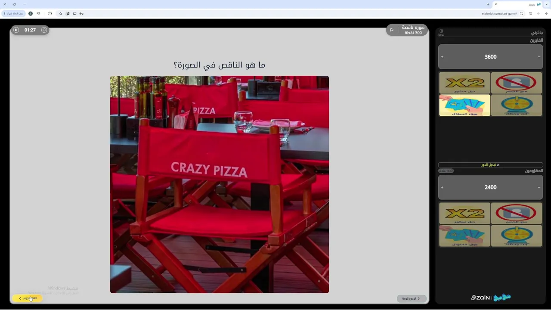Use block-opponent card for 3600 team
551x310 pixels.
pos(517,83)
